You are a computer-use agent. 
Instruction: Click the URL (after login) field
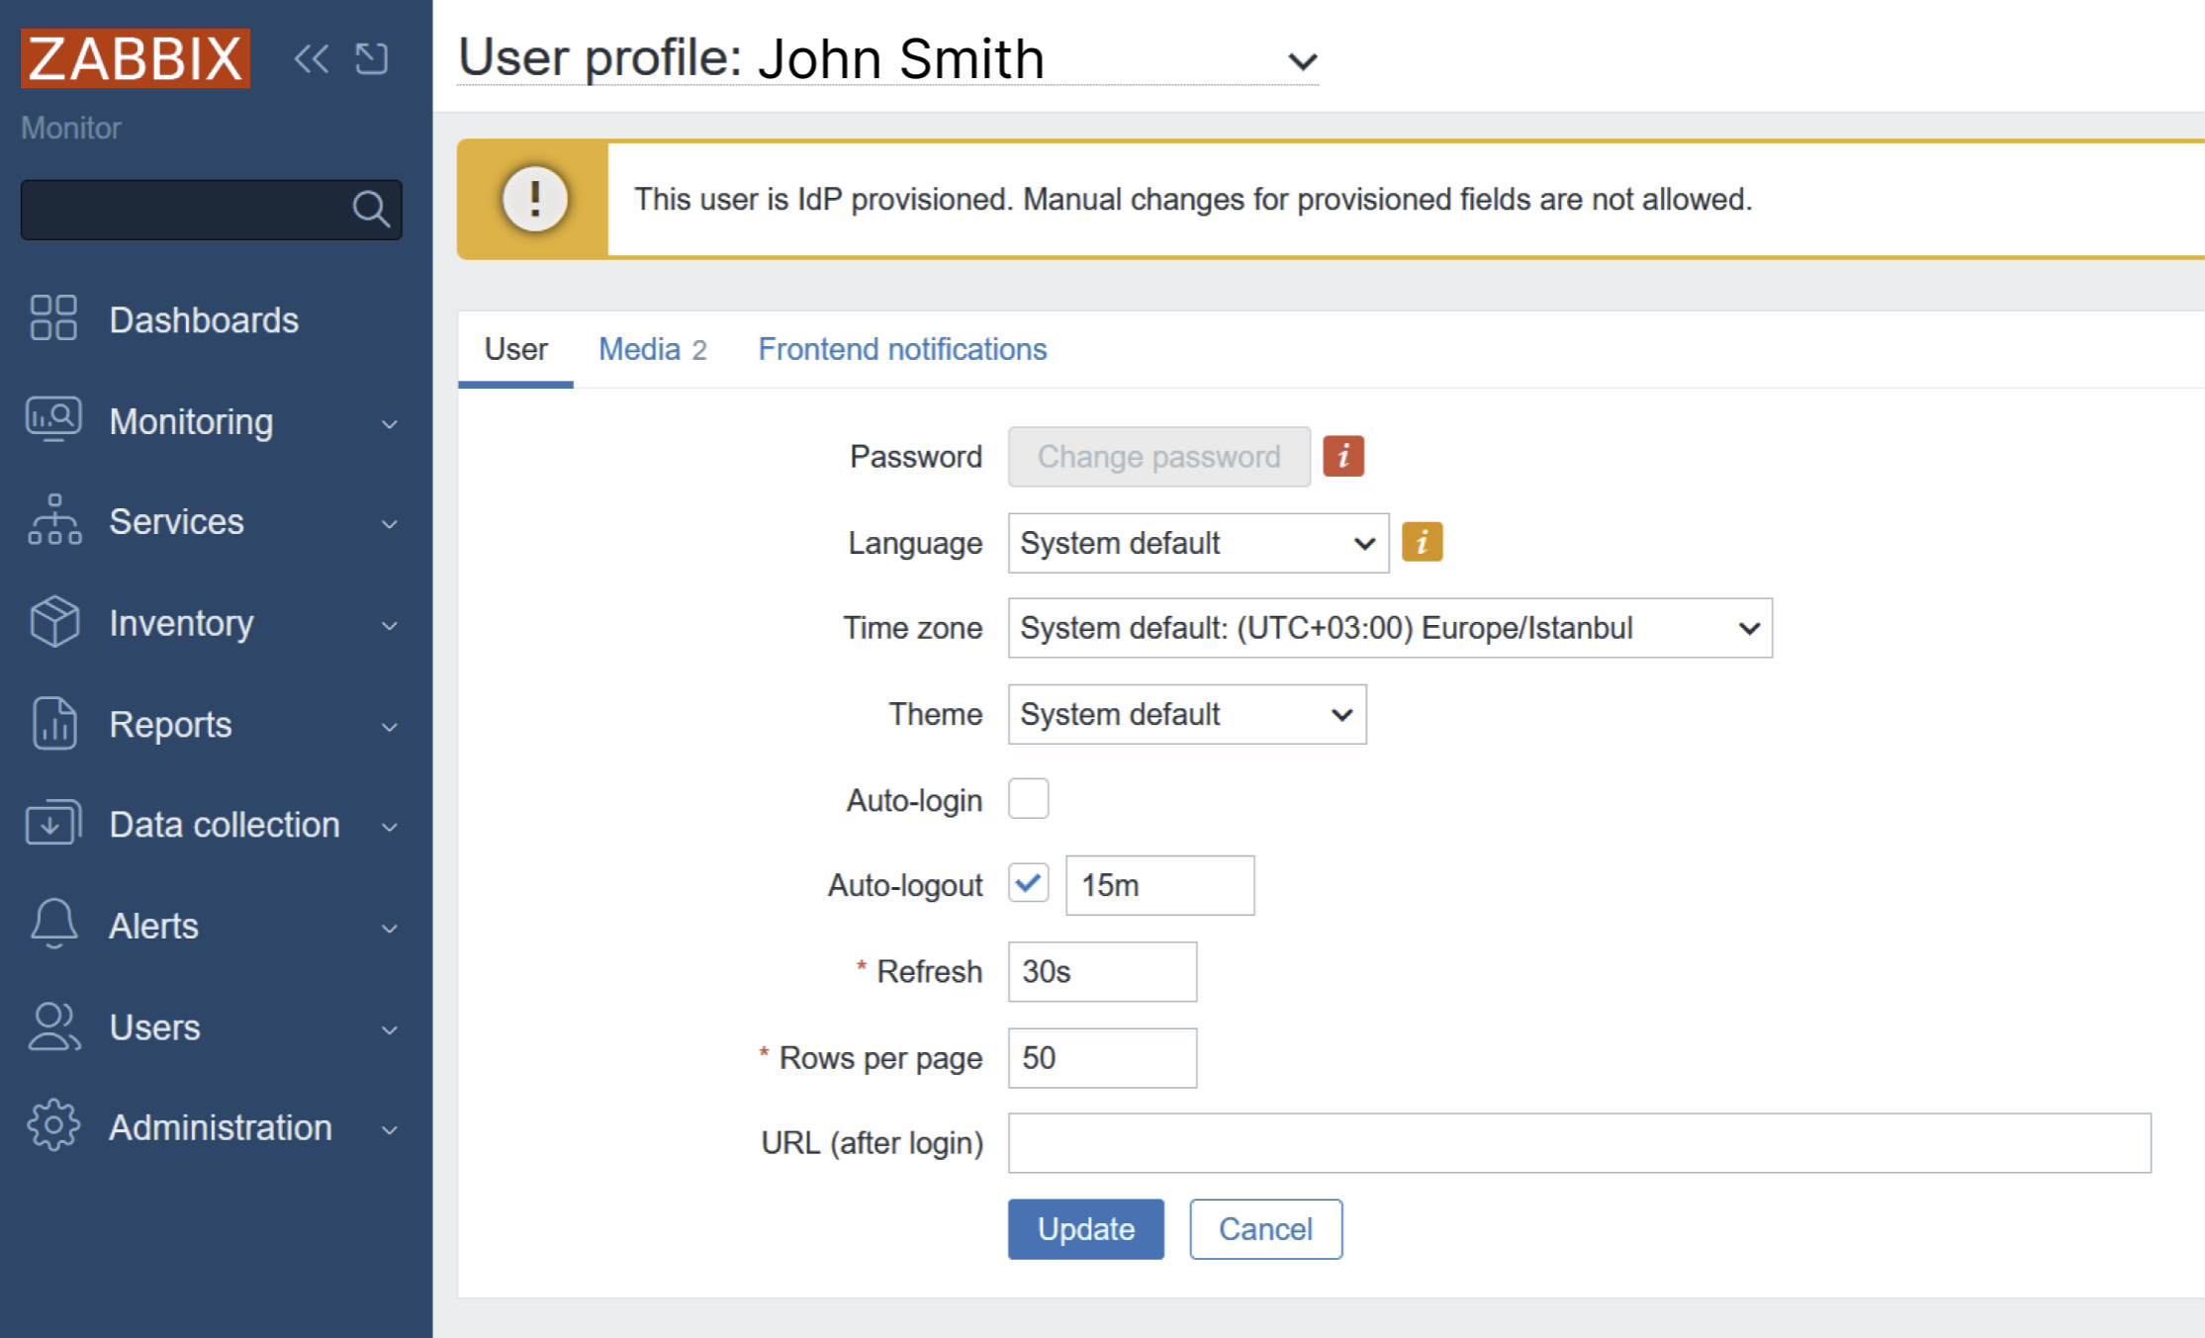[x=1578, y=1143]
